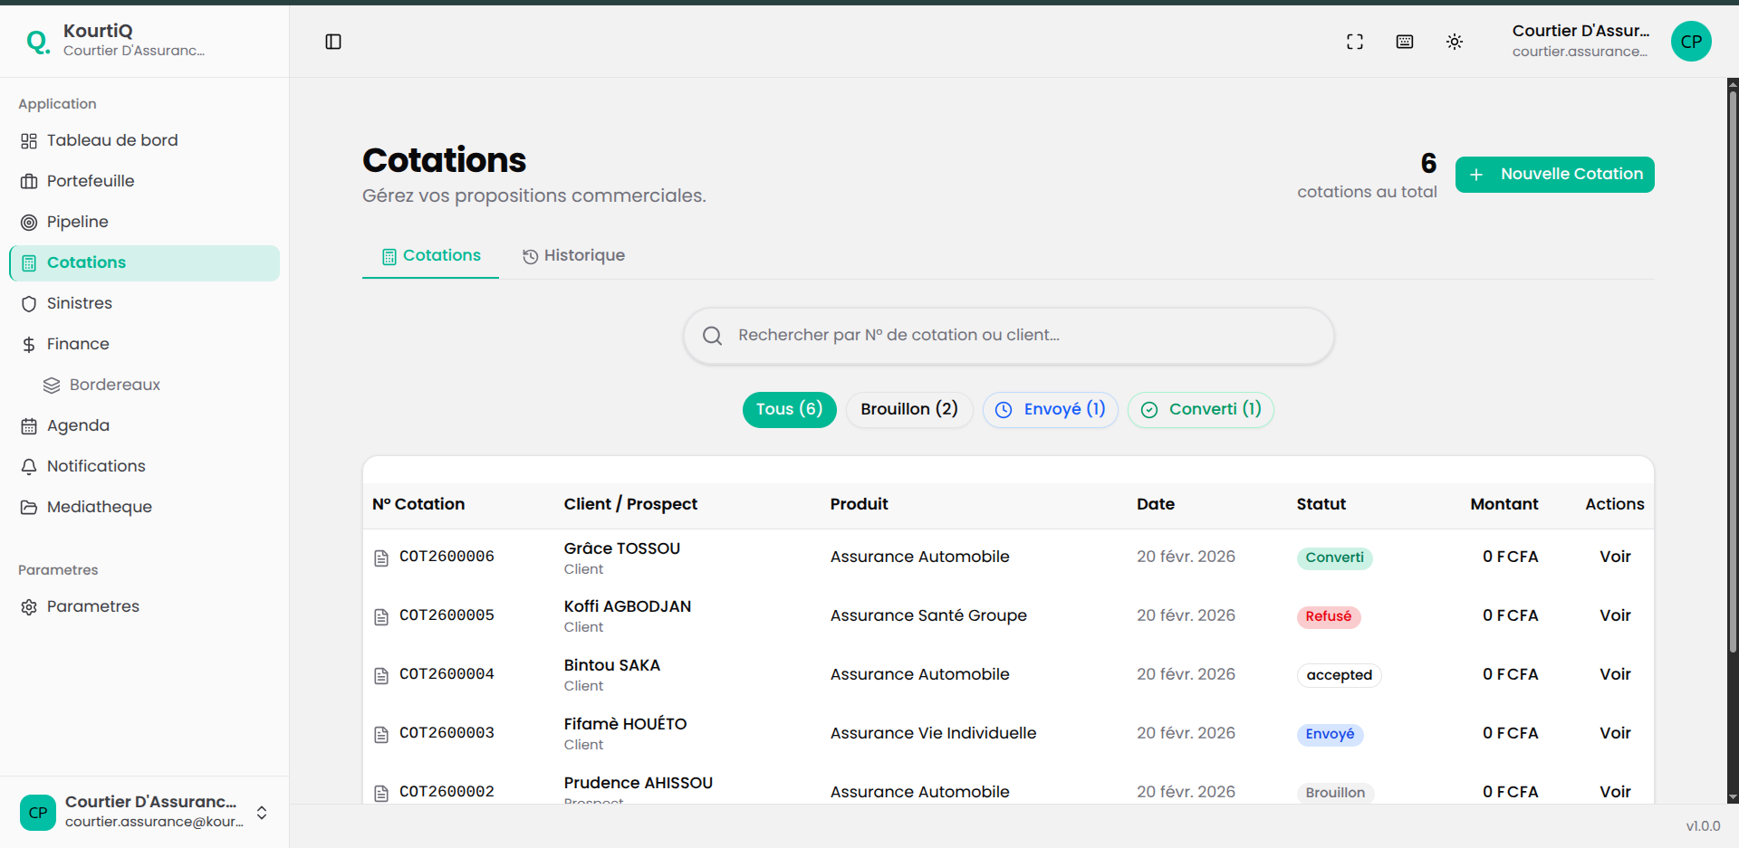This screenshot has width=1739, height=848.
Task: Open Voir for cotation COT2600003
Action: [x=1615, y=733]
